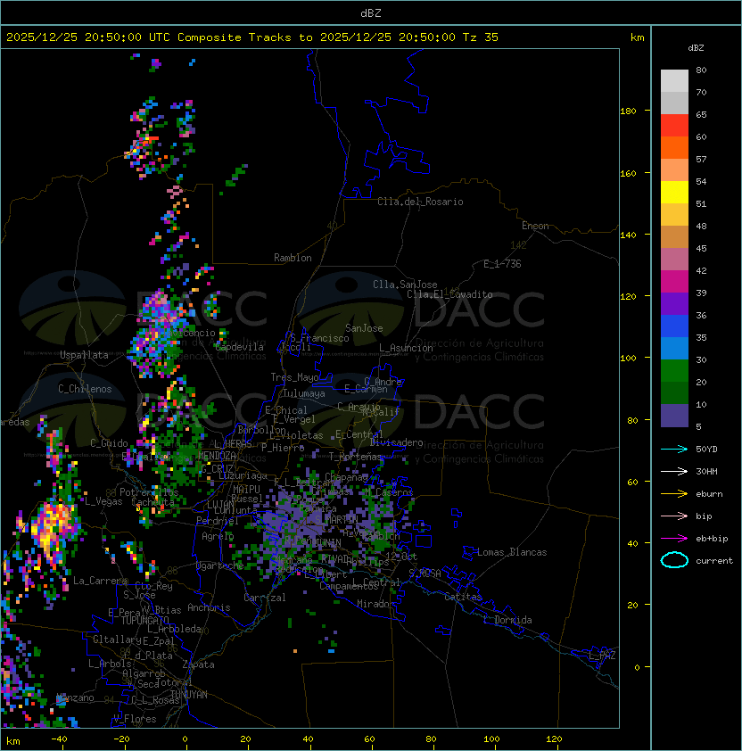The image size is (742, 751).
Task: Click the 'Clla.SanJose' map label
Action: point(405,285)
